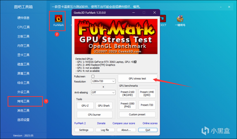
Task: Expand the Anti-aliasing dropdown
Action: coord(103,92)
